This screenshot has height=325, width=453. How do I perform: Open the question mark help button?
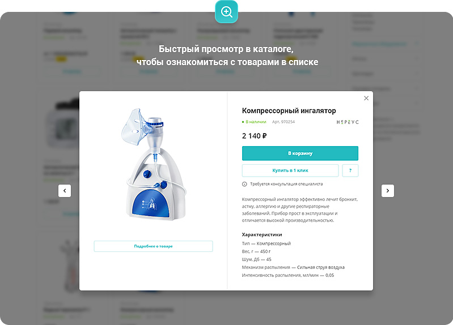tap(350, 170)
